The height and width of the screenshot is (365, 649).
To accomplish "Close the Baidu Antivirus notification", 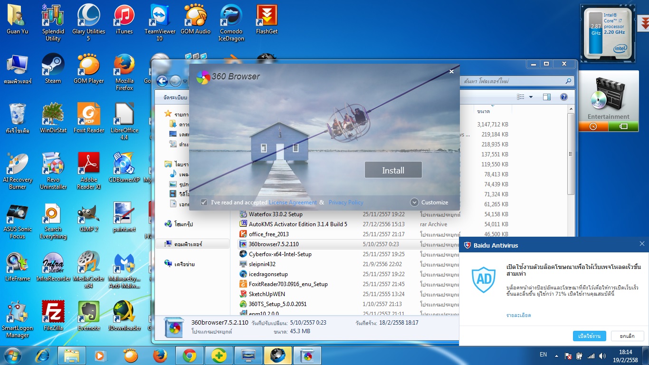I will coord(642,244).
